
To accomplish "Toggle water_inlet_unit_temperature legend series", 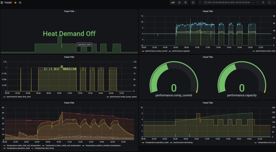I will point(23,145).
